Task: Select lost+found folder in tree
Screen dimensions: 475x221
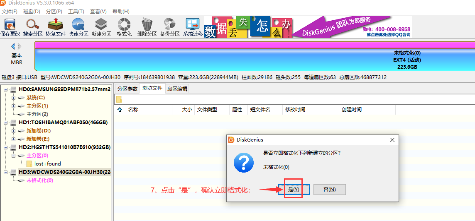Action: 48,163
